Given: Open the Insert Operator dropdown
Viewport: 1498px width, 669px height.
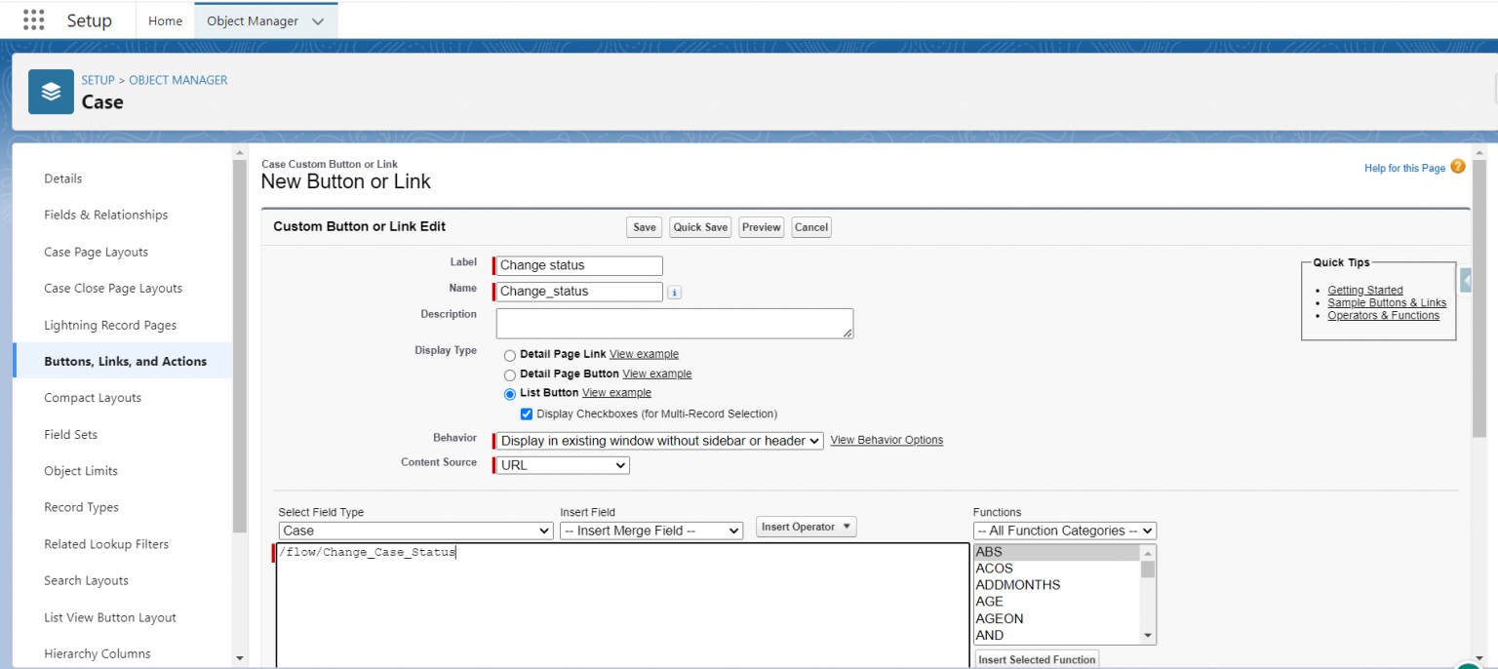Looking at the screenshot, I should click(806, 527).
